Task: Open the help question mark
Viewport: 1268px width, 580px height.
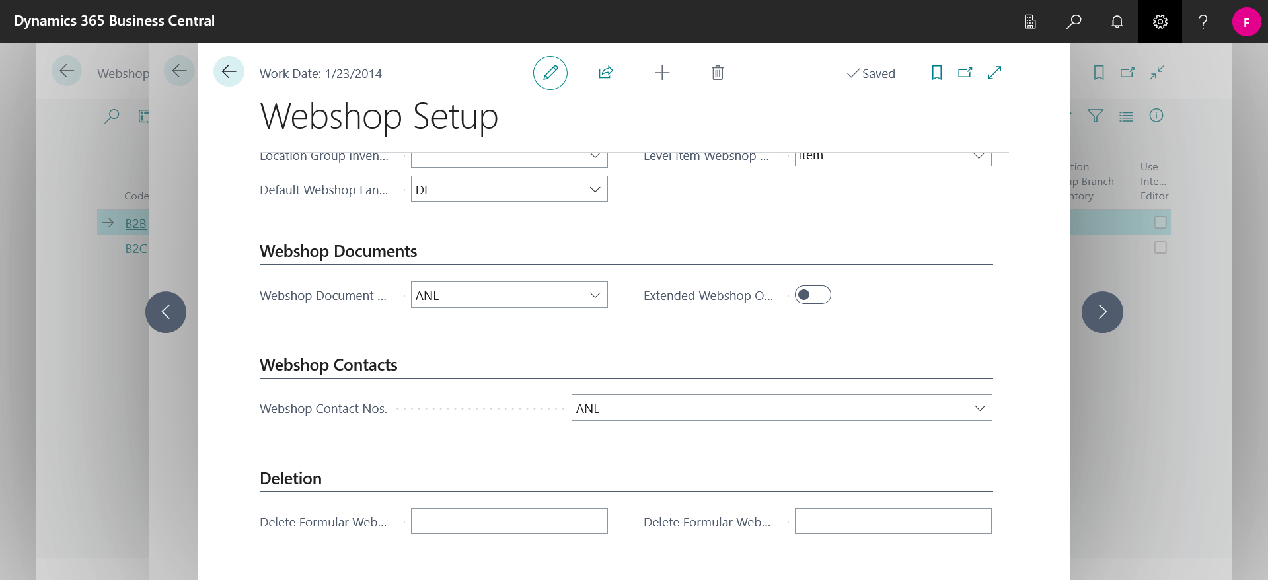Action: click(1203, 22)
